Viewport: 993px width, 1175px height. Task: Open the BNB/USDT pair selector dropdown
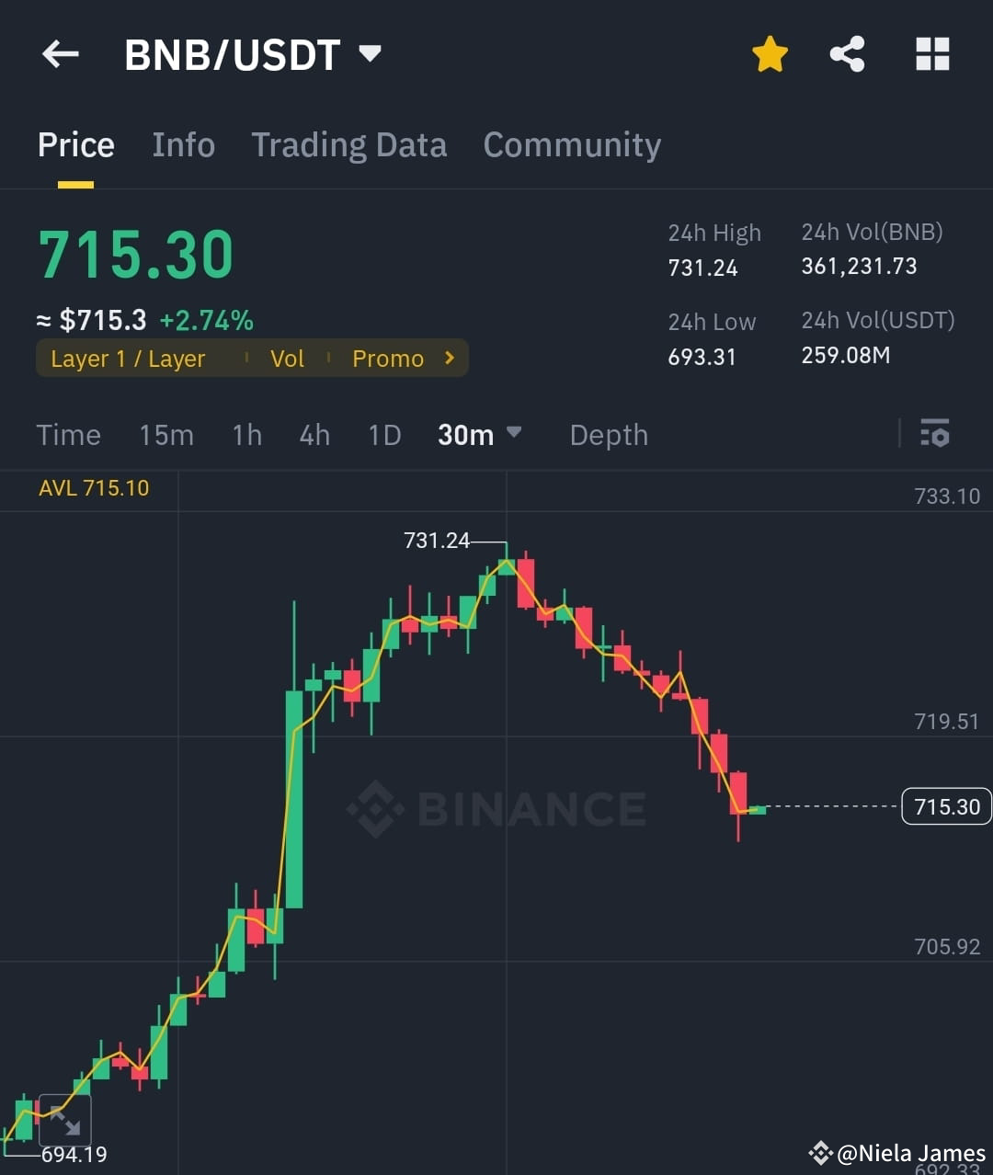255,54
